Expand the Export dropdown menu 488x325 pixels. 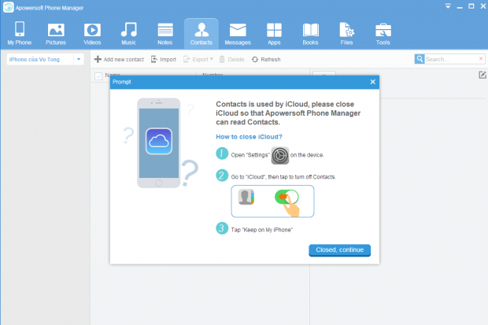(211, 59)
